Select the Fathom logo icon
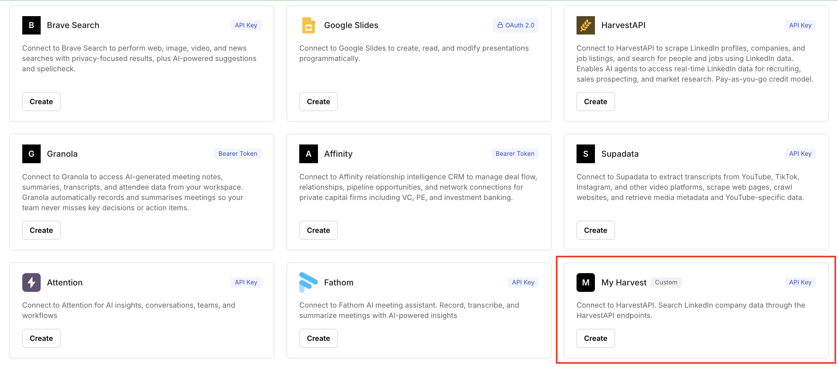 [308, 283]
